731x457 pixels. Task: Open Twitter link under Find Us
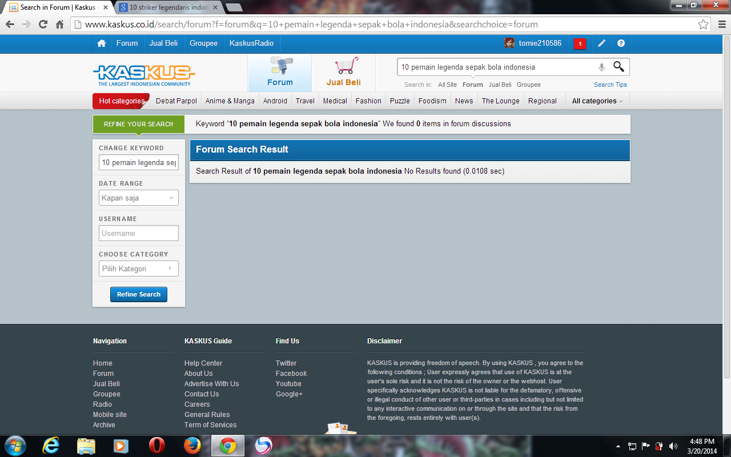click(x=286, y=363)
